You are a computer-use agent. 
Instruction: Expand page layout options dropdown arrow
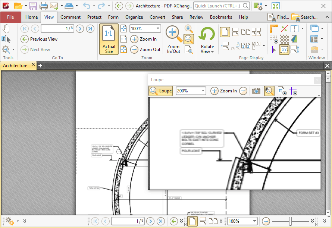click(264, 45)
